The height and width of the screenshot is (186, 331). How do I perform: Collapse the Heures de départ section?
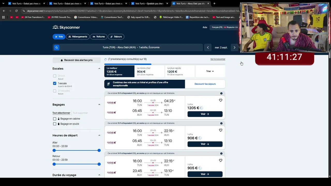(x=99, y=135)
